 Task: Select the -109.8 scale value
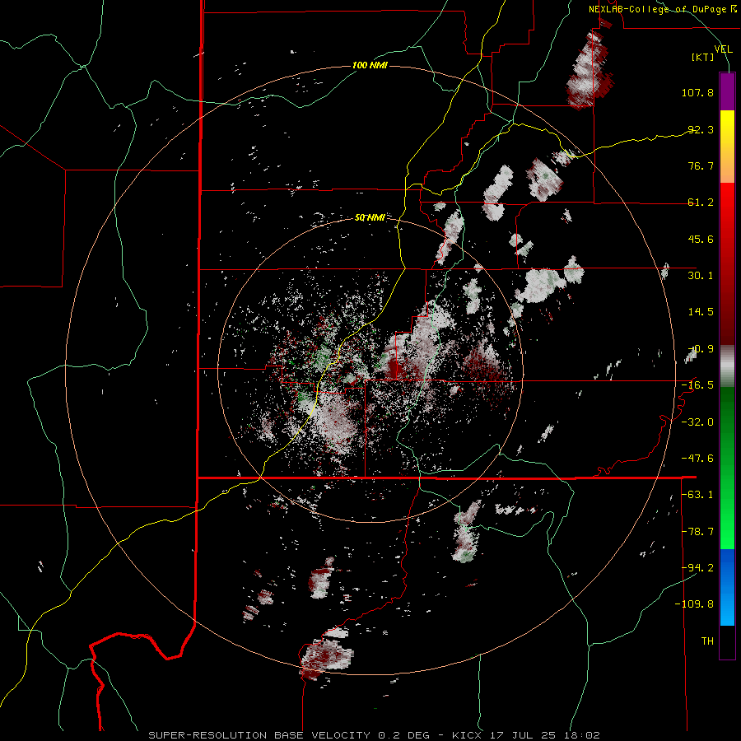[x=694, y=604]
